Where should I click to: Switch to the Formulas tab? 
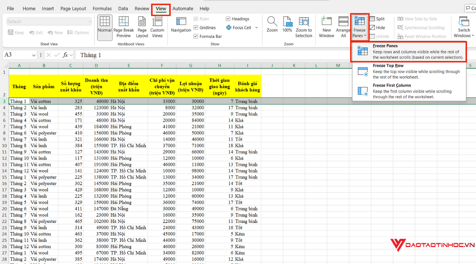point(102,9)
